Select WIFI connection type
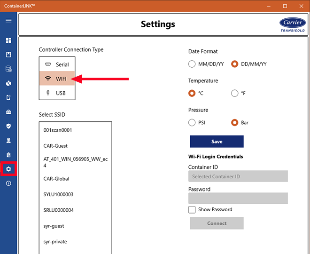Viewport: 310px width, 254px height. pyautogui.click(x=57, y=79)
